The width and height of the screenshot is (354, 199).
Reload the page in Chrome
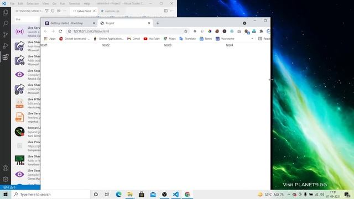click(x=60, y=31)
